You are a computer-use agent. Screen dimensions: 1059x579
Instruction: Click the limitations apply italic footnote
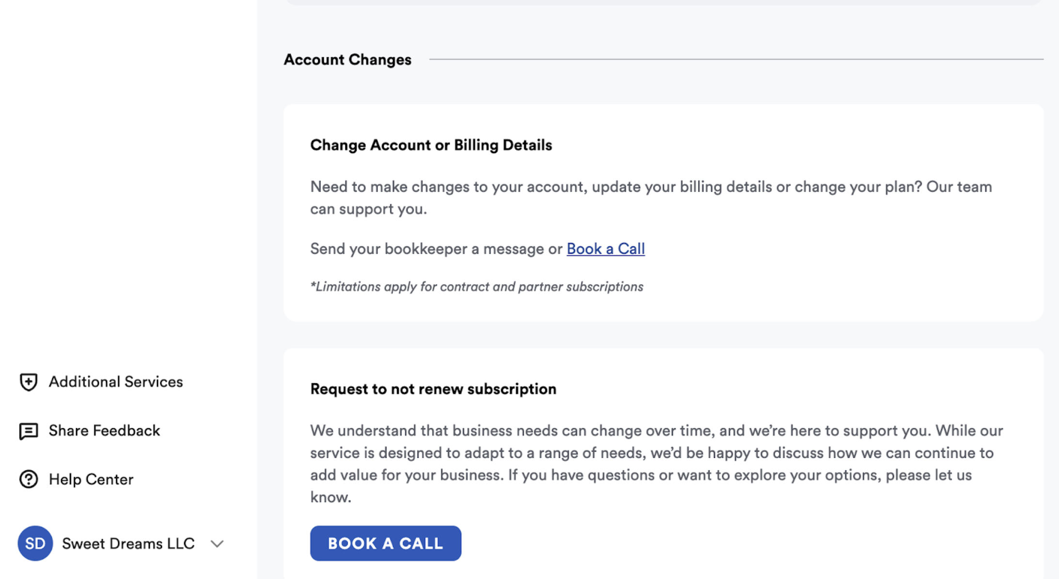[477, 287]
